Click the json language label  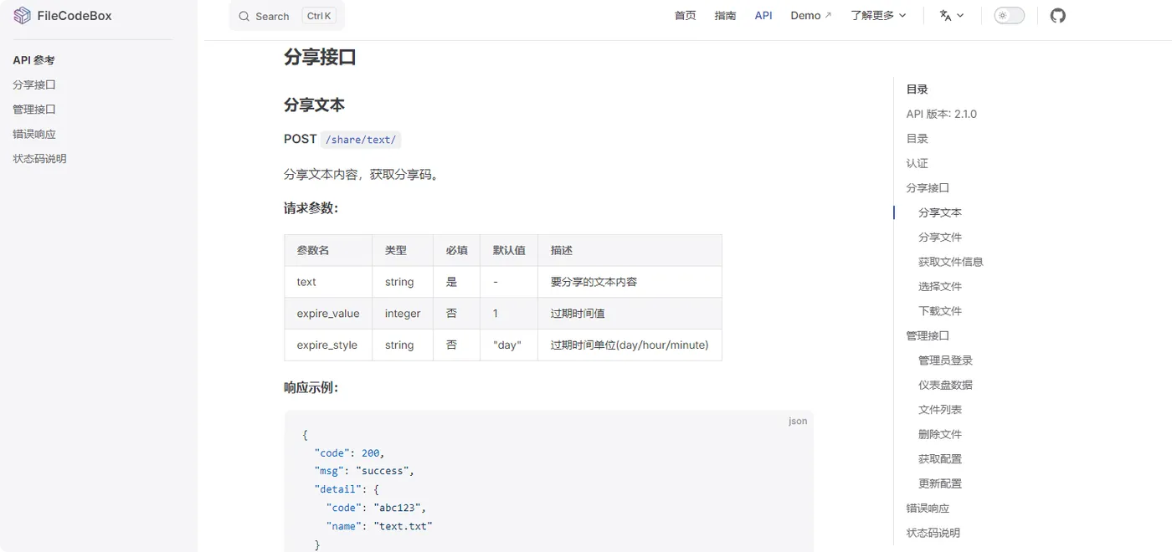point(798,421)
